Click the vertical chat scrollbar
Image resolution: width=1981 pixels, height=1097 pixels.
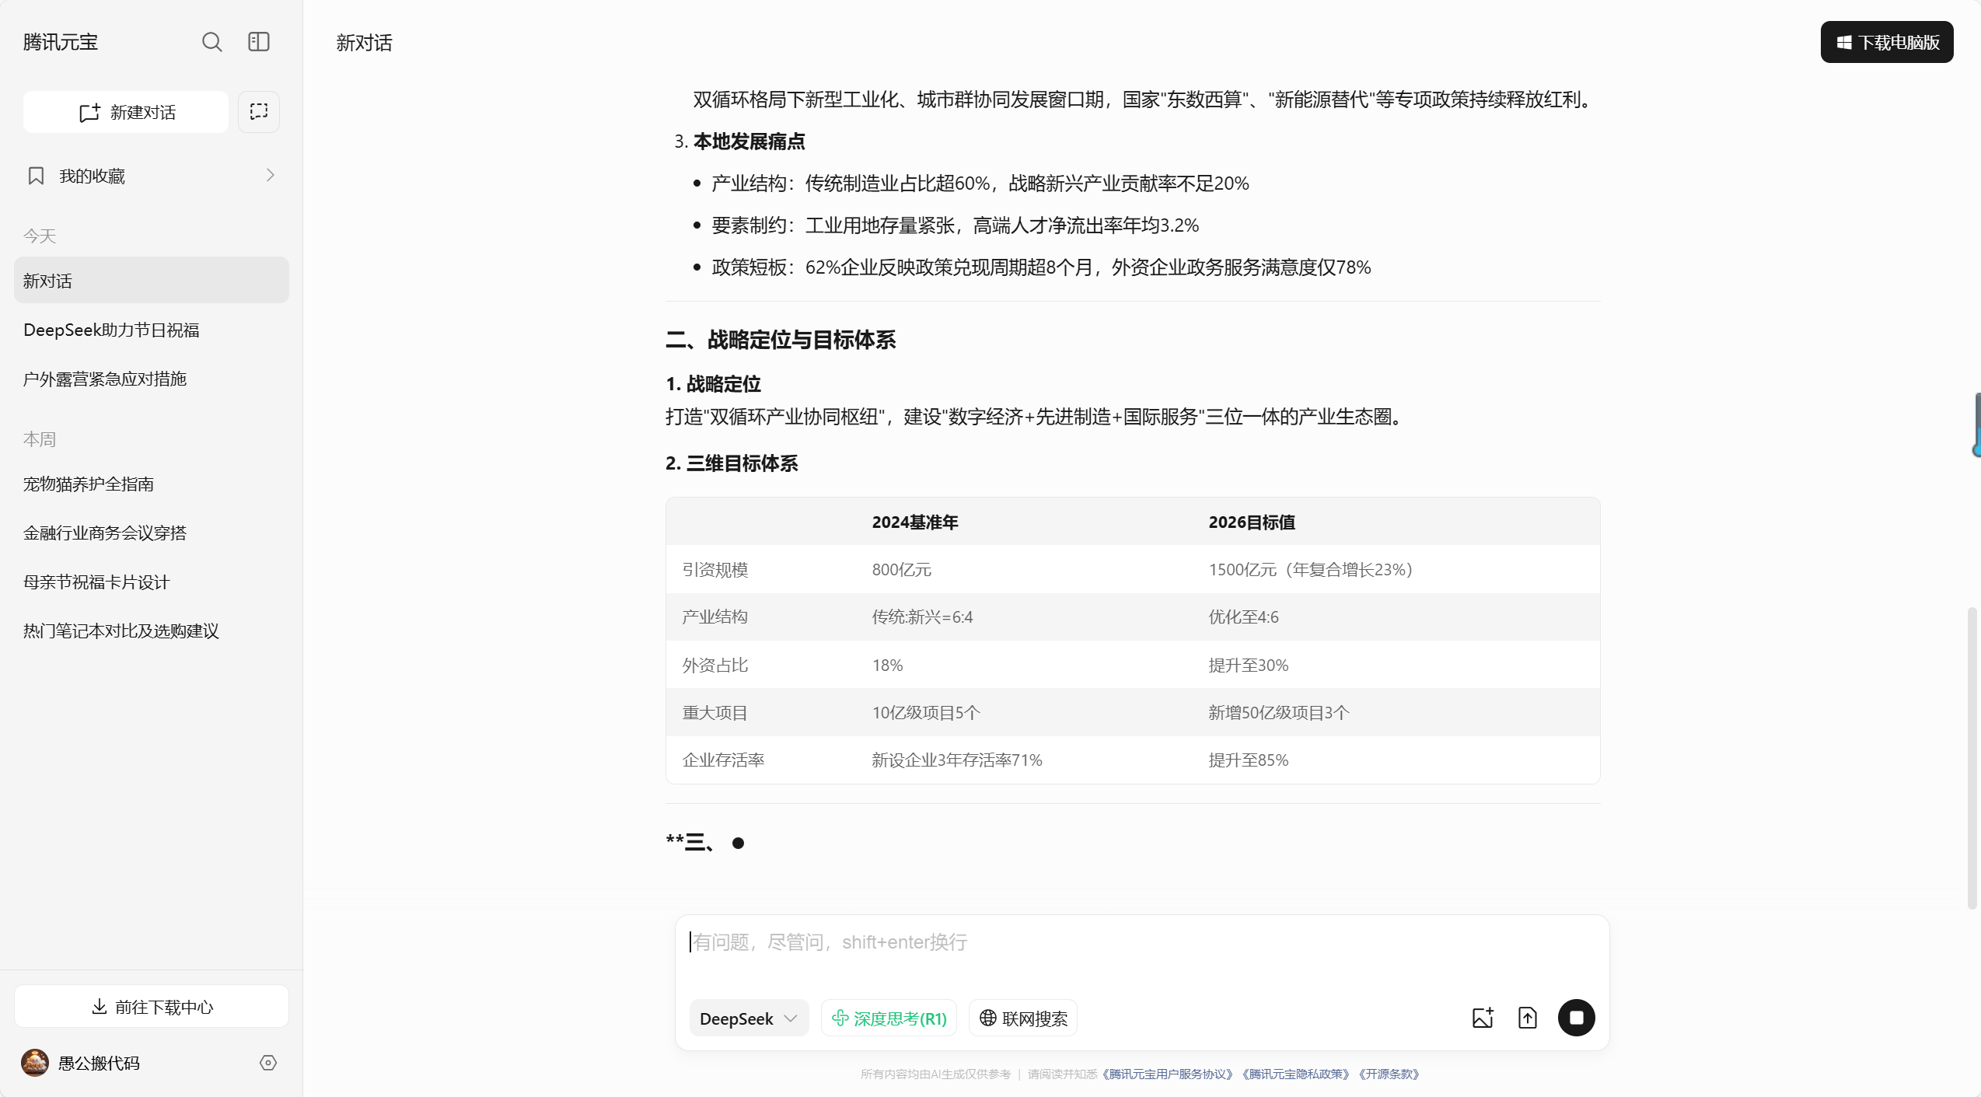[1972, 758]
